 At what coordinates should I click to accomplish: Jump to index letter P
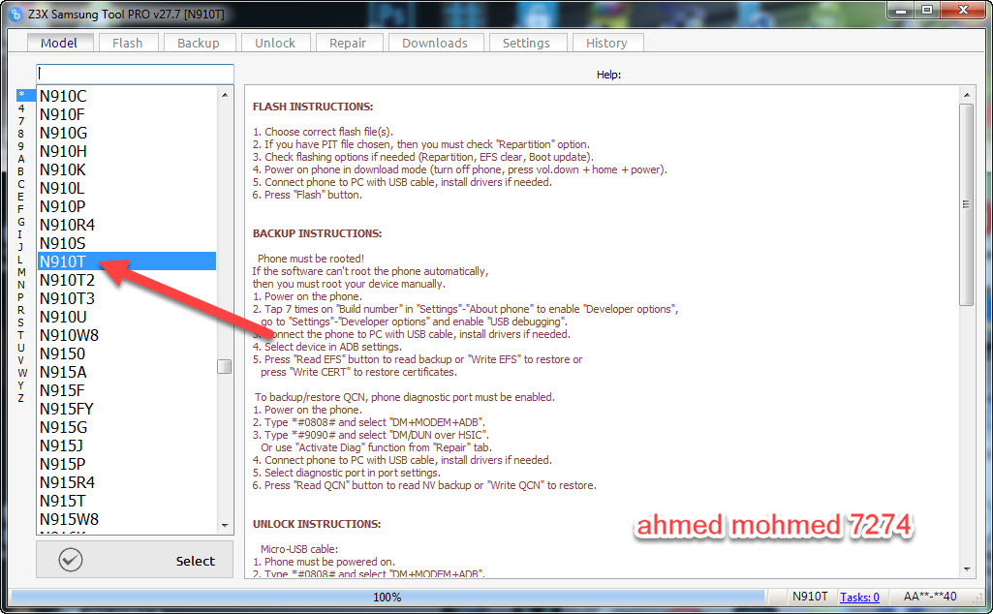coord(21,297)
